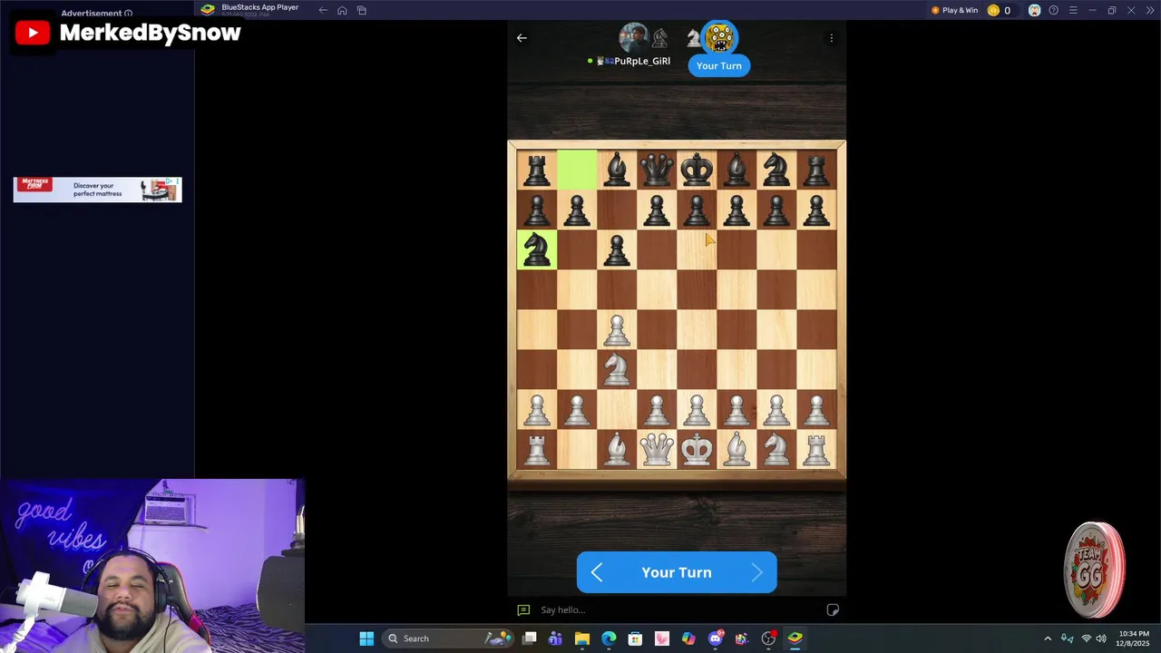Open Microsoft Edge from taskbar

[609, 638]
